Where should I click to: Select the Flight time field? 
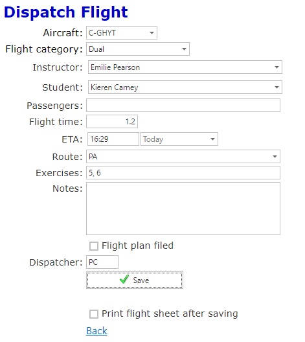[112, 122]
